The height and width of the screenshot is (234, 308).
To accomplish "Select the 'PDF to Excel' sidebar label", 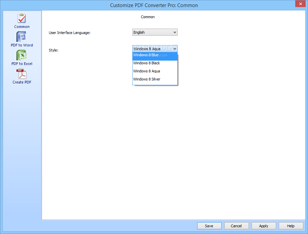I will click(x=22, y=64).
